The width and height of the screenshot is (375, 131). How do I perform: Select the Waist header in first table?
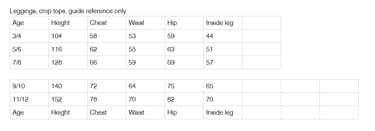click(145, 23)
